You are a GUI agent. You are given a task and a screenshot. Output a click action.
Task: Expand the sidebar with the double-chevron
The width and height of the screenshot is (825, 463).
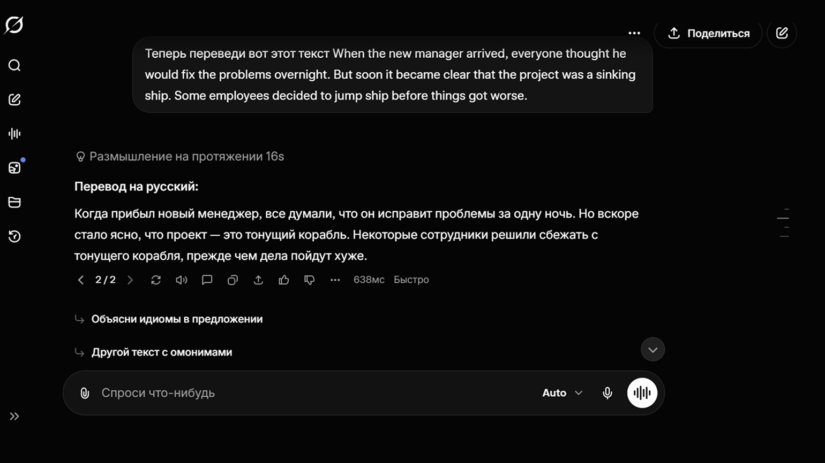pyautogui.click(x=14, y=416)
